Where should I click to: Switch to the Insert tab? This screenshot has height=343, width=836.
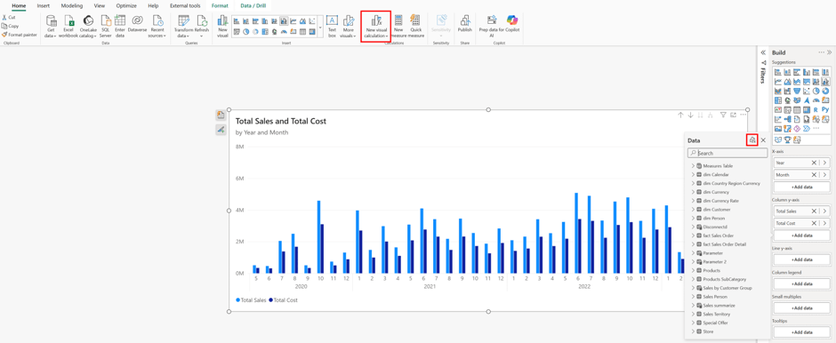[44, 5]
